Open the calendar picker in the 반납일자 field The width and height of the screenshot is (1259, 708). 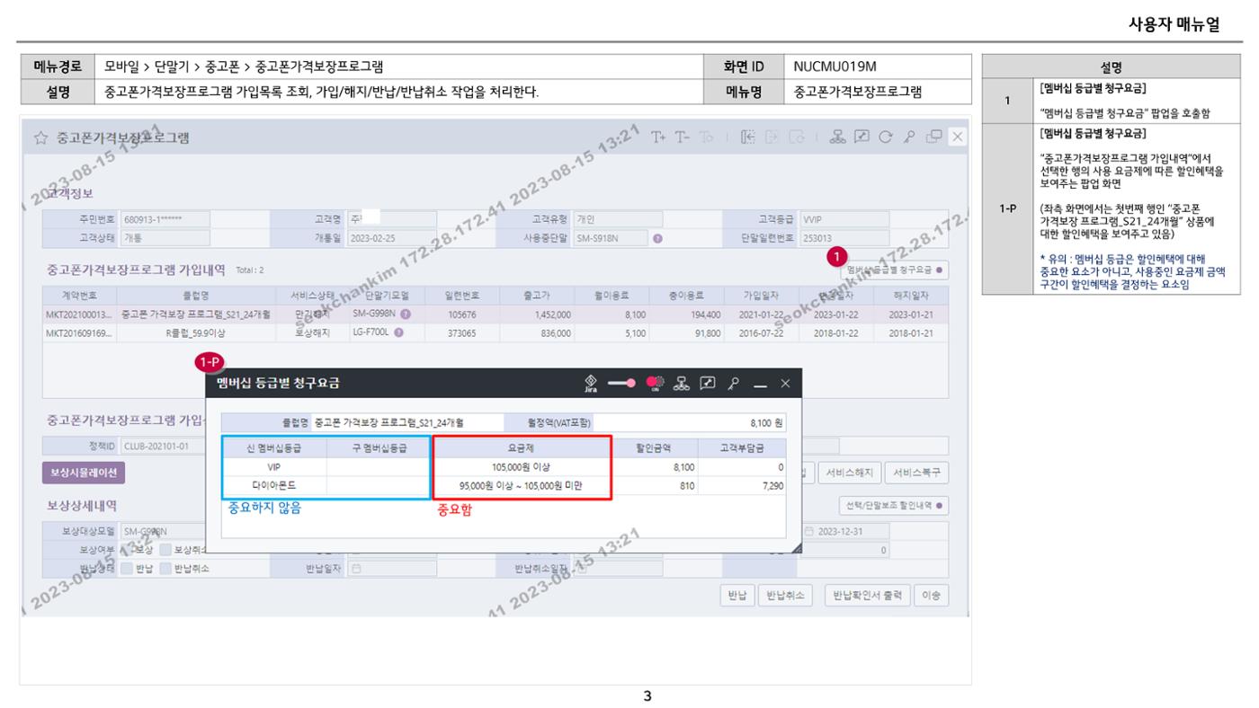[x=357, y=568]
